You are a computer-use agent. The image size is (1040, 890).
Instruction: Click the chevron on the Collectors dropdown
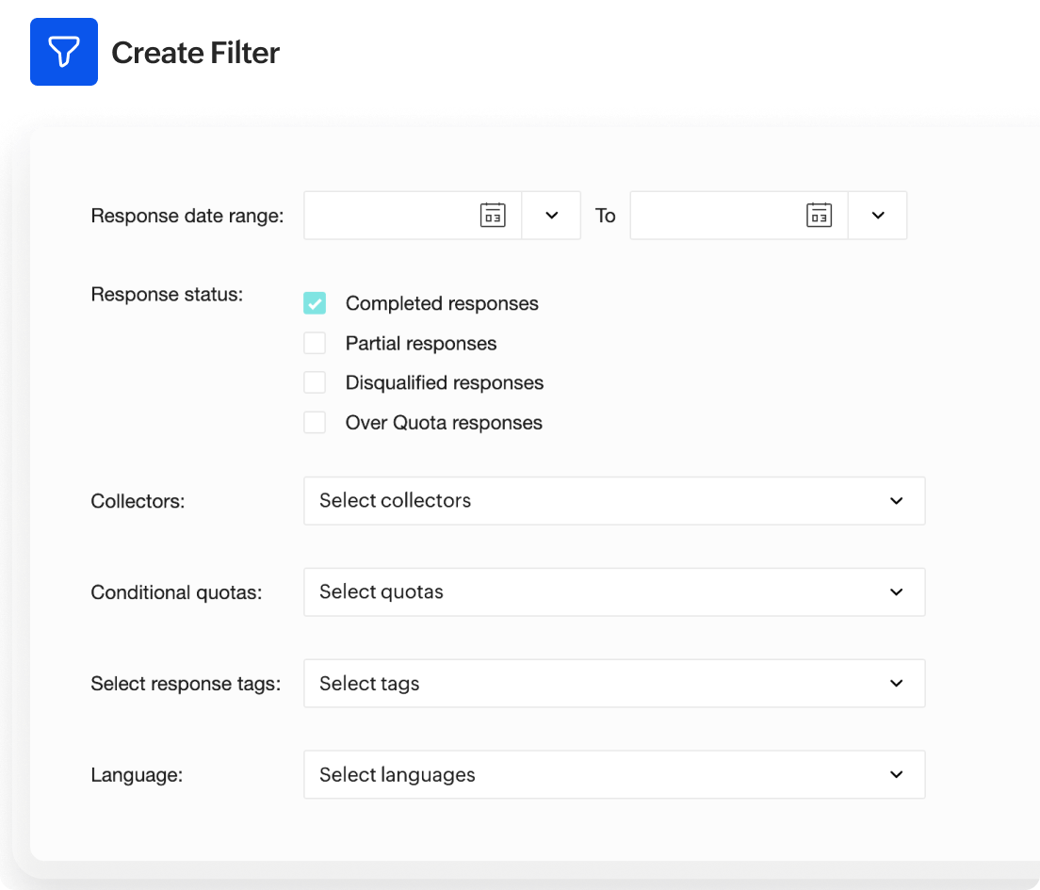[896, 501]
